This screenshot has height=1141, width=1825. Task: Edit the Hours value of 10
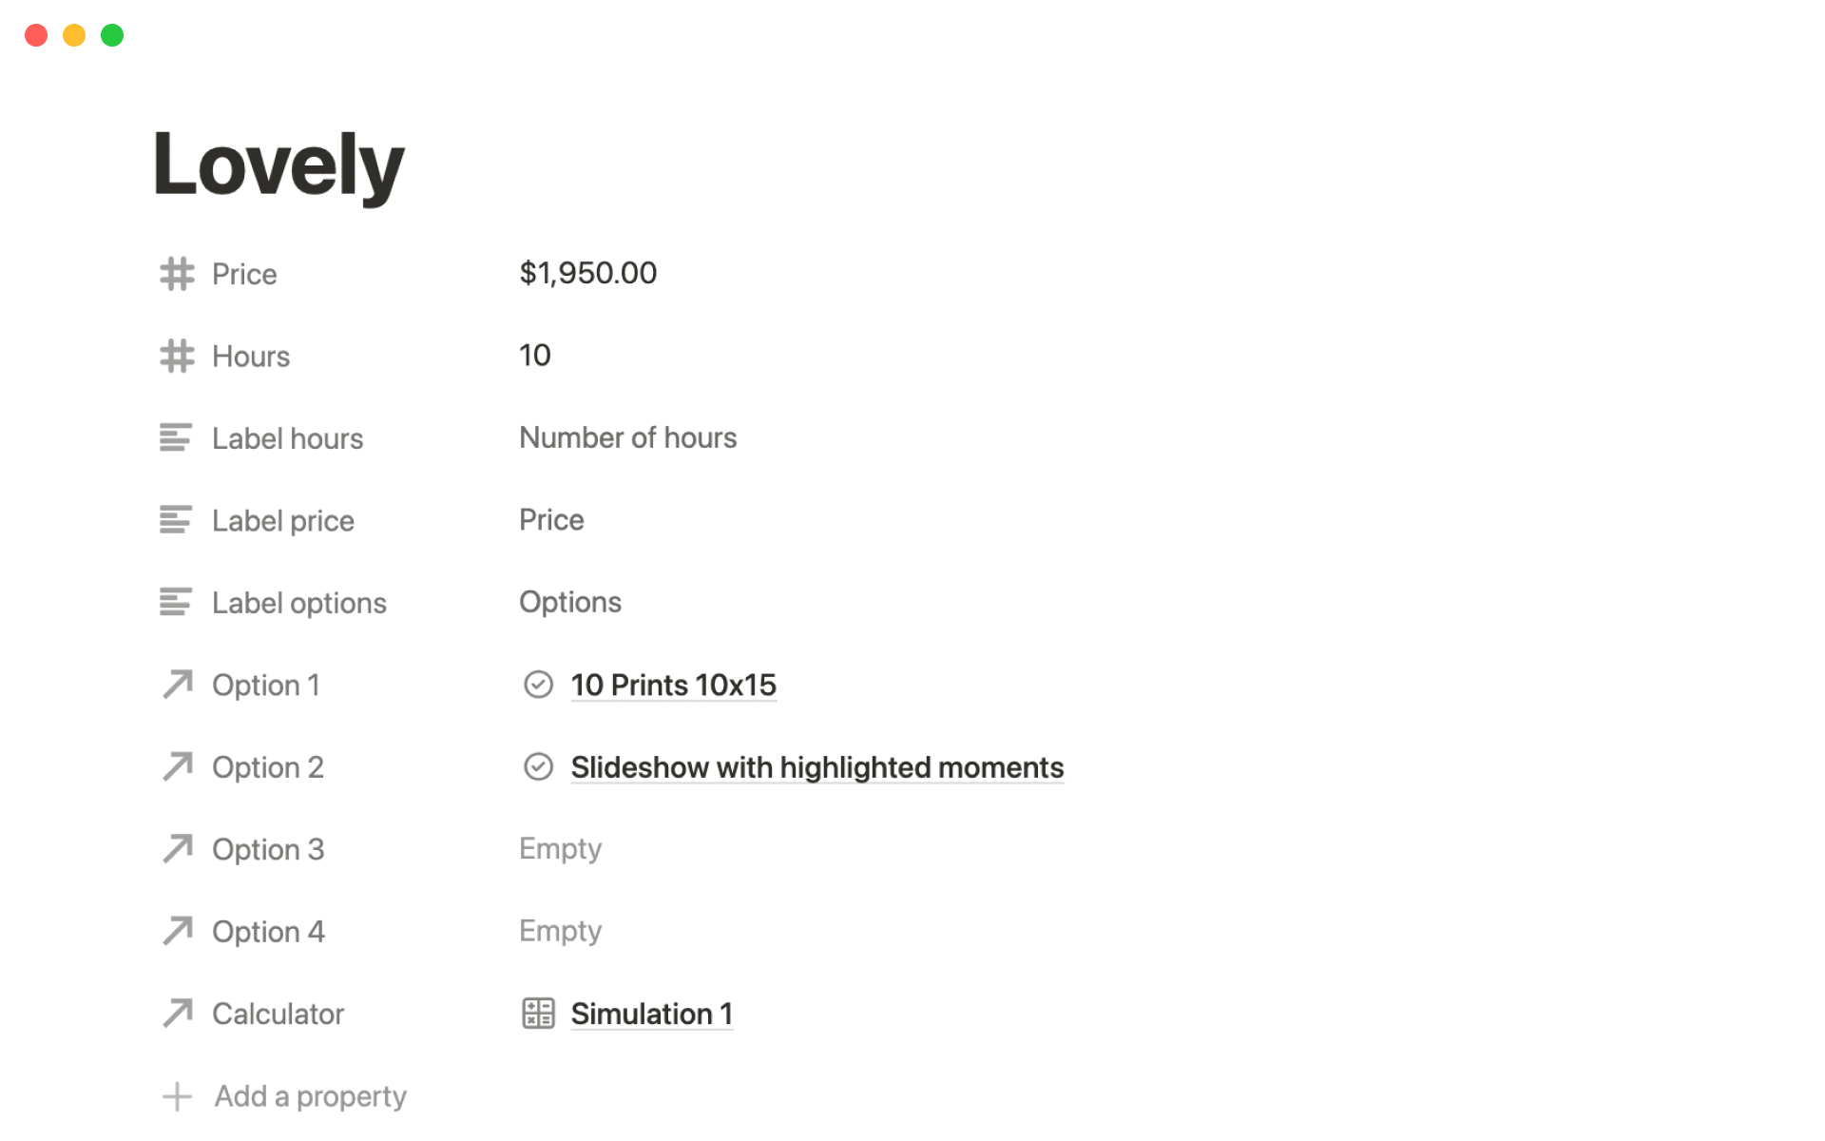pos(535,356)
